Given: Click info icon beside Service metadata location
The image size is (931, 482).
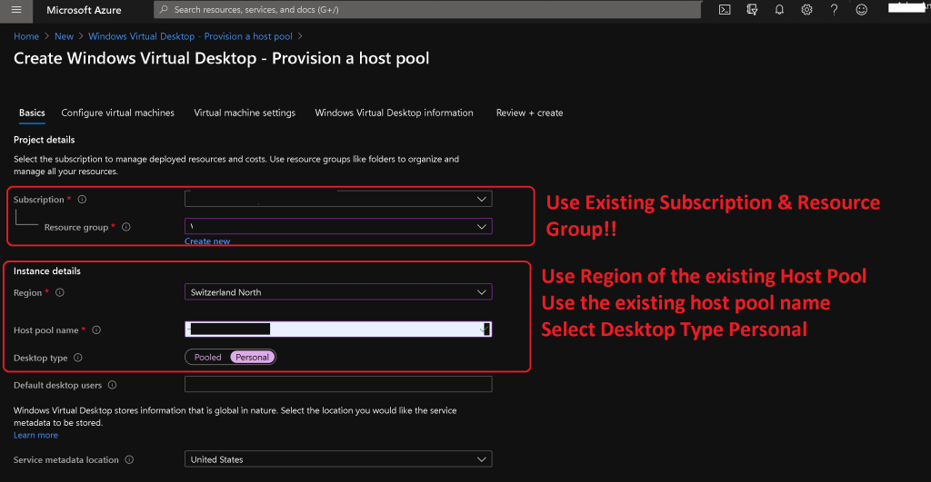Looking at the screenshot, I should coord(129,459).
